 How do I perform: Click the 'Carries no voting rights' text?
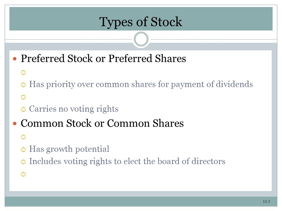coord(74,109)
